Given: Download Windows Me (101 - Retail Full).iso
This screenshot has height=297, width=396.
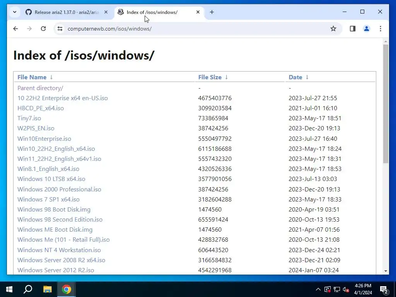Looking at the screenshot, I should pyautogui.click(x=63, y=240).
